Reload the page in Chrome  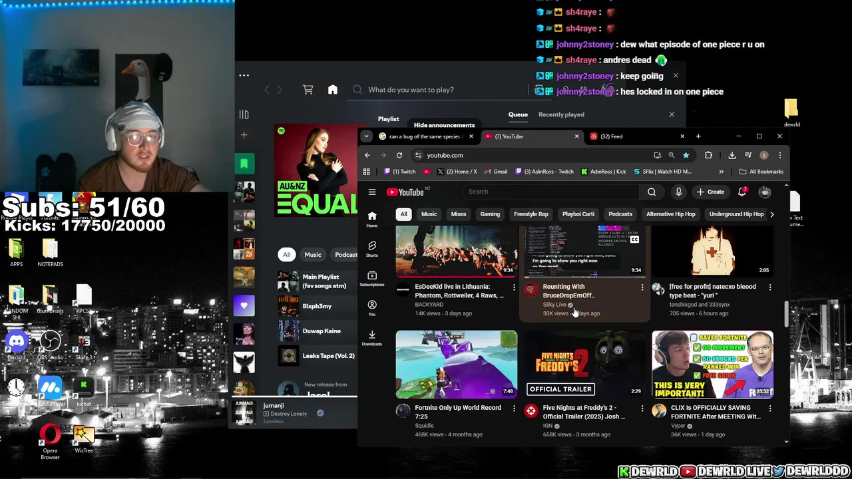(x=399, y=155)
